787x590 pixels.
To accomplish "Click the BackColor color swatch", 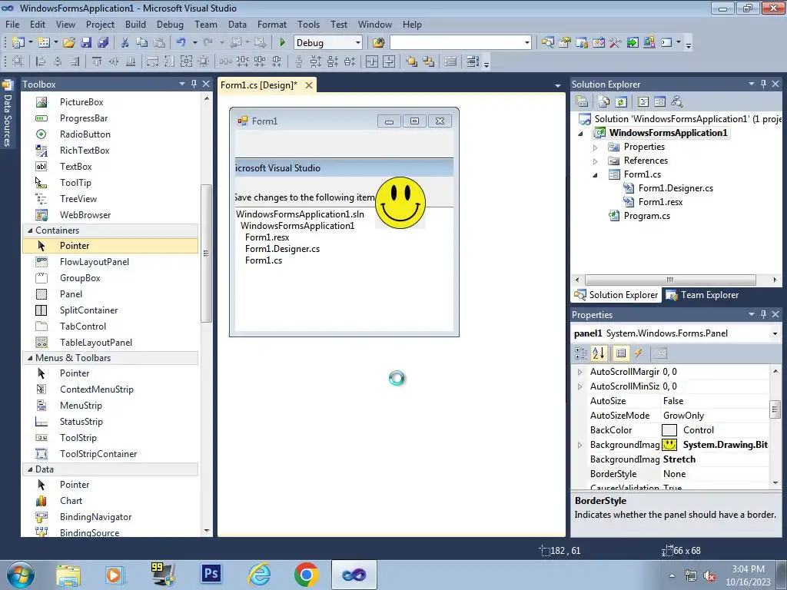I will (669, 430).
